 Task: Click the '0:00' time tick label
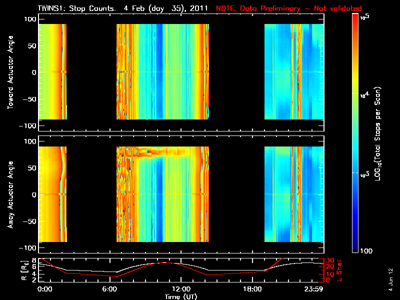coord(45,289)
